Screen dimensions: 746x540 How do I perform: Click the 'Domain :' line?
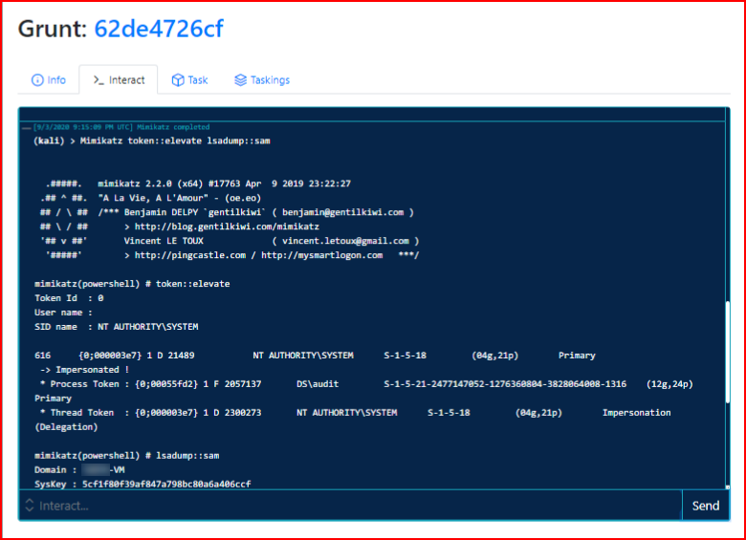(x=79, y=469)
